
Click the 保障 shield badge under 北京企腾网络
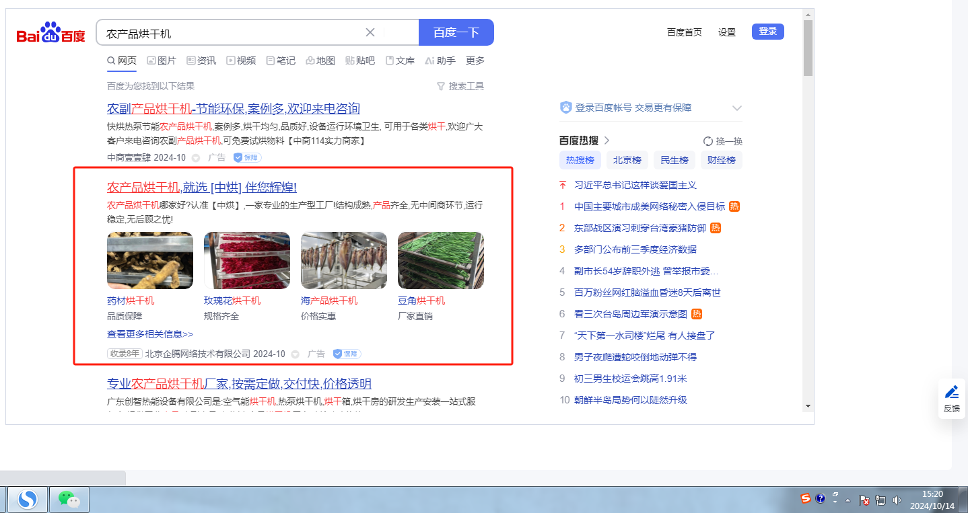point(347,354)
